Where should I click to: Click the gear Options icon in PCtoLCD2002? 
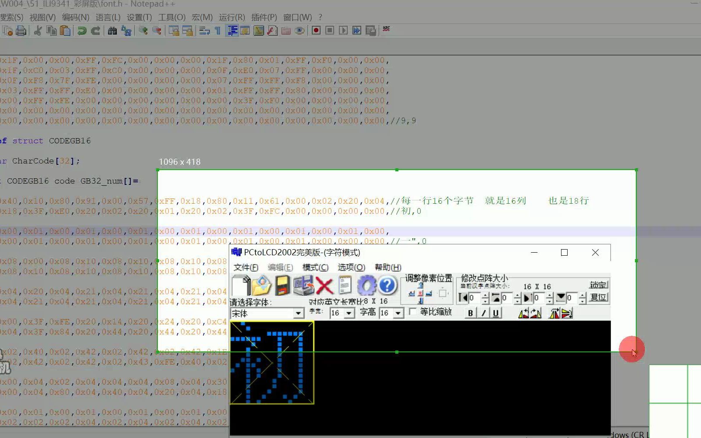[366, 285]
